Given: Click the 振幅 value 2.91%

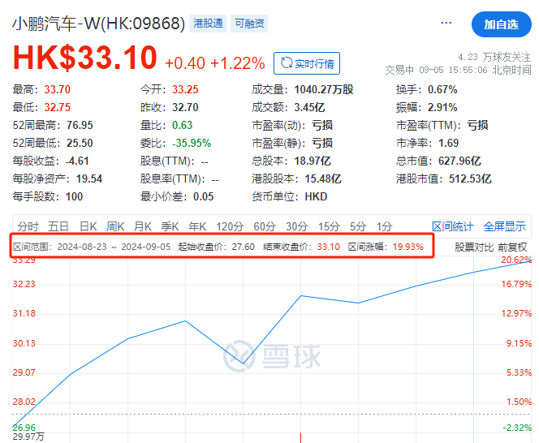Looking at the screenshot, I should point(442,108).
